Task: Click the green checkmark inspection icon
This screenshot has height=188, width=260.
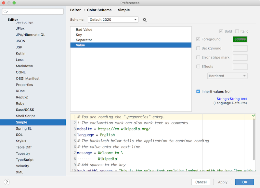Action: tap(254, 116)
